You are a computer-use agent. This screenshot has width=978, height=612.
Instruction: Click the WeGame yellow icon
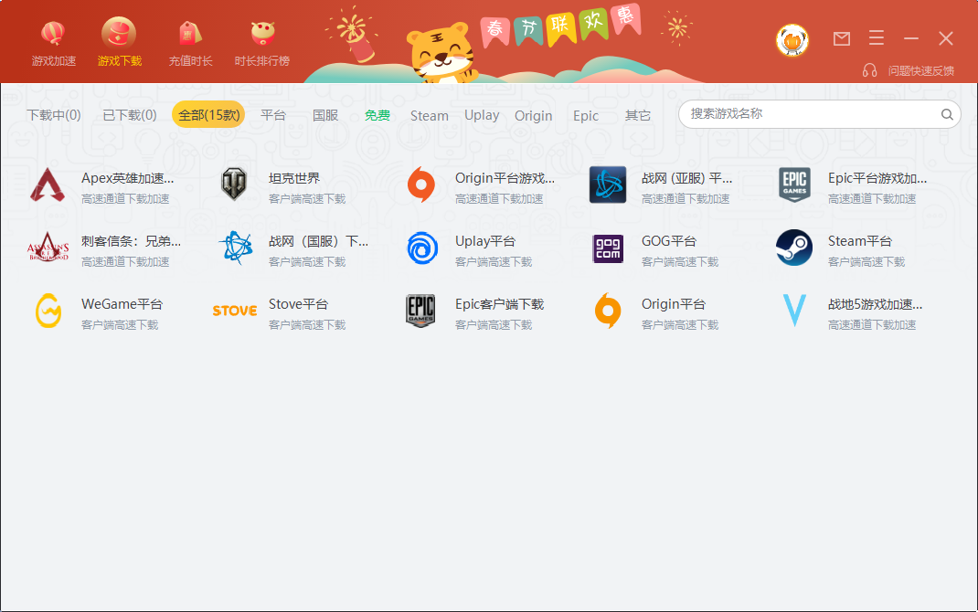(x=48, y=311)
